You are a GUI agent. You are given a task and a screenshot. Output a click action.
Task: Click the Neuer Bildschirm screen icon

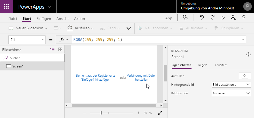pyautogui.click(x=11, y=28)
